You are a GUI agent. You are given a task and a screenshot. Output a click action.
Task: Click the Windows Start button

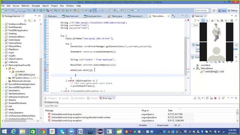(4, 132)
